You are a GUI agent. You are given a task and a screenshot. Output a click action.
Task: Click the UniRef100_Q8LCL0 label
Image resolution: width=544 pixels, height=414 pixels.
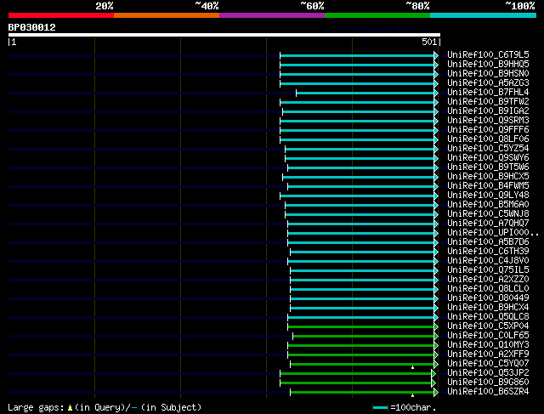[x=488, y=289]
